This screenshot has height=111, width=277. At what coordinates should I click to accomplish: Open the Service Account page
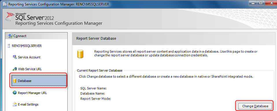point(29,57)
